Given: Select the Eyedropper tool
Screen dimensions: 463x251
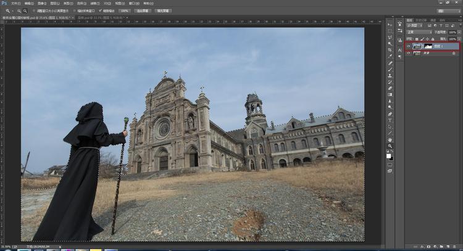Looking at the screenshot, I should [x=390, y=56].
